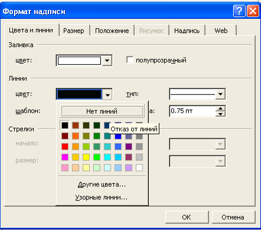Pick the orange swatch in second row

pos(76,136)
